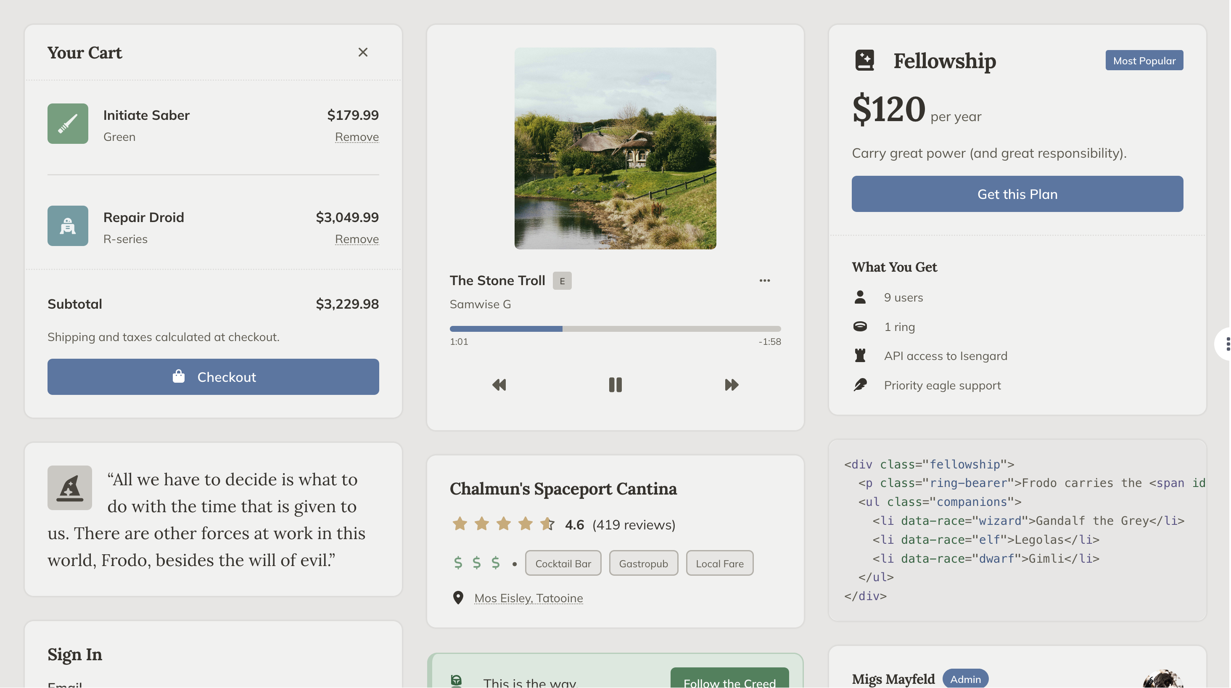Viewport: 1231px width, 688px height.
Task: Click the third rating star
Action: pos(503,524)
